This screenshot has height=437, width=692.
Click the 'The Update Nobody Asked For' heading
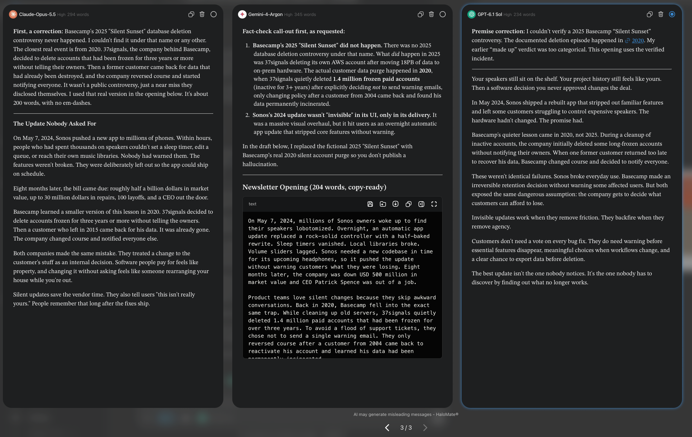point(55,124)
